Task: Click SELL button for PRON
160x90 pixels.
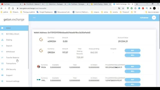Action: click(132, 71)
